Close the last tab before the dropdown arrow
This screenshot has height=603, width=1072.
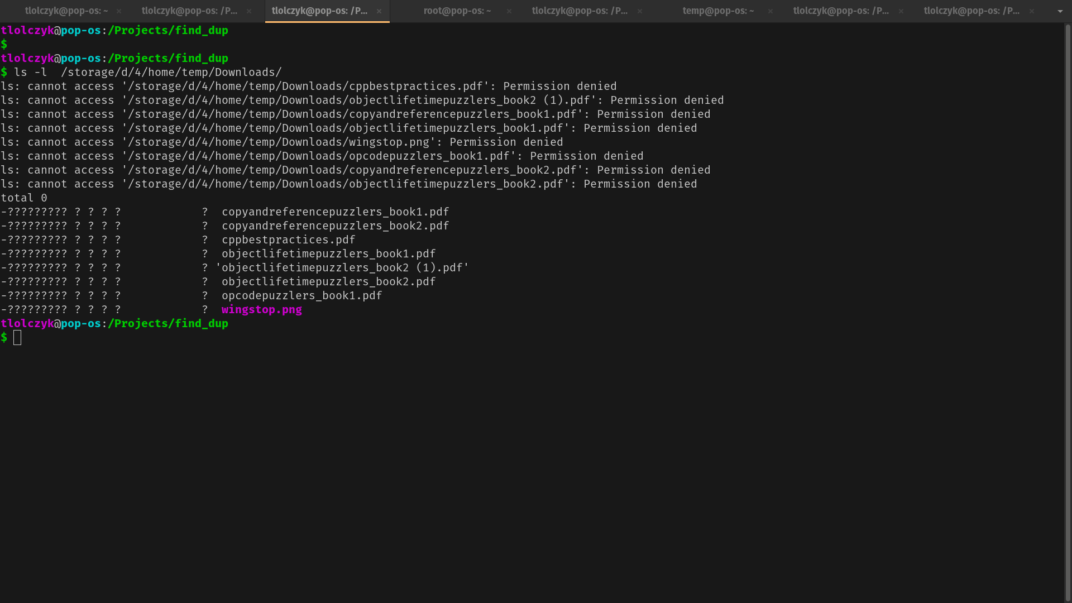click(x=1032, y=11)
